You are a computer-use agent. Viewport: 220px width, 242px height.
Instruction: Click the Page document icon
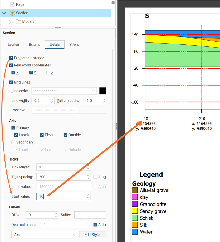(12, 4)
